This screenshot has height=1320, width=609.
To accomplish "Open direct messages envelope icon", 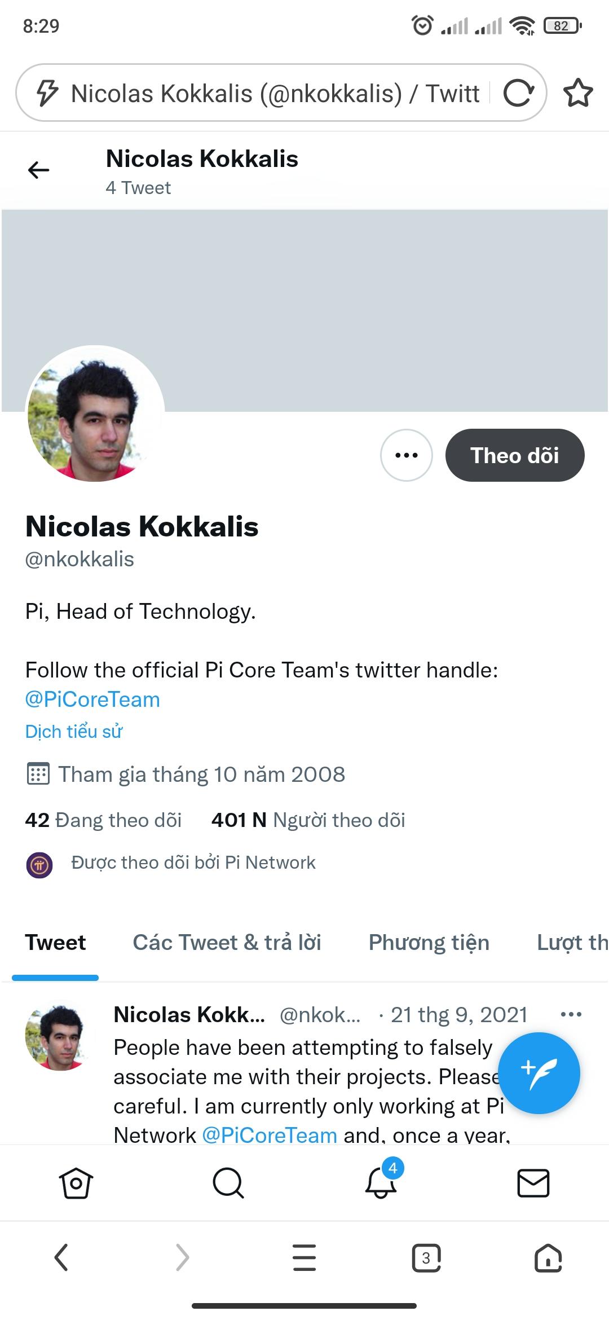I will 533,1182.
